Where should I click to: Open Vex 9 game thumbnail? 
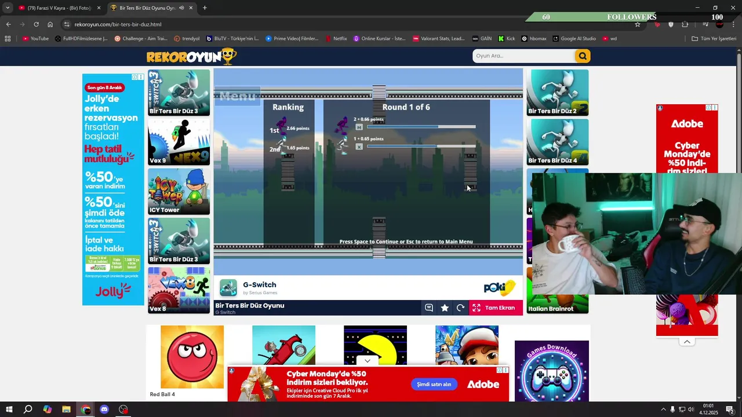tap(179, 142)
